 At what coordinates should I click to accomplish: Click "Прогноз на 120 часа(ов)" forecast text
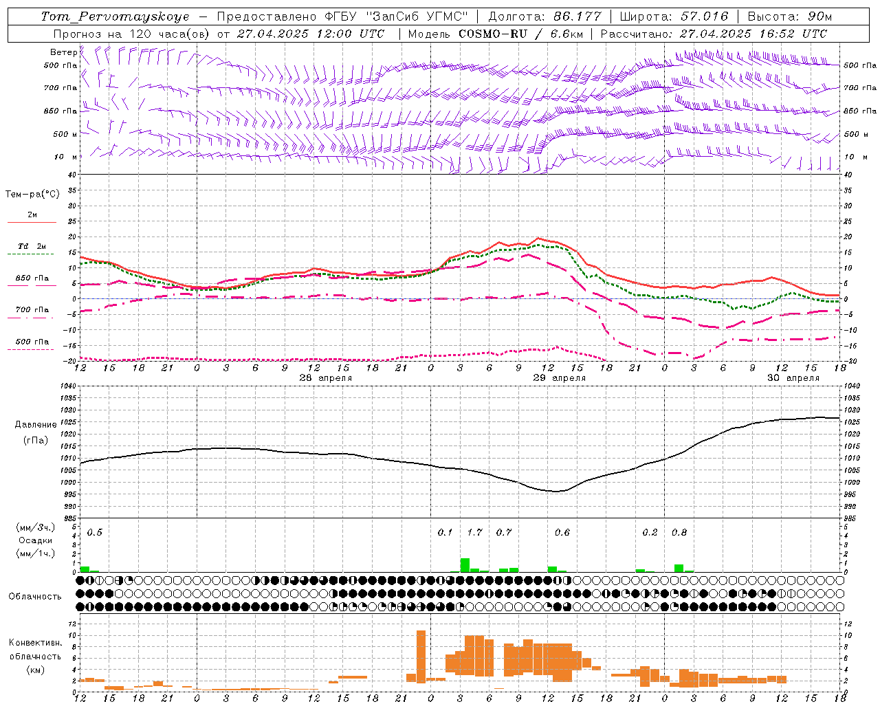click(x=132, y=34)
